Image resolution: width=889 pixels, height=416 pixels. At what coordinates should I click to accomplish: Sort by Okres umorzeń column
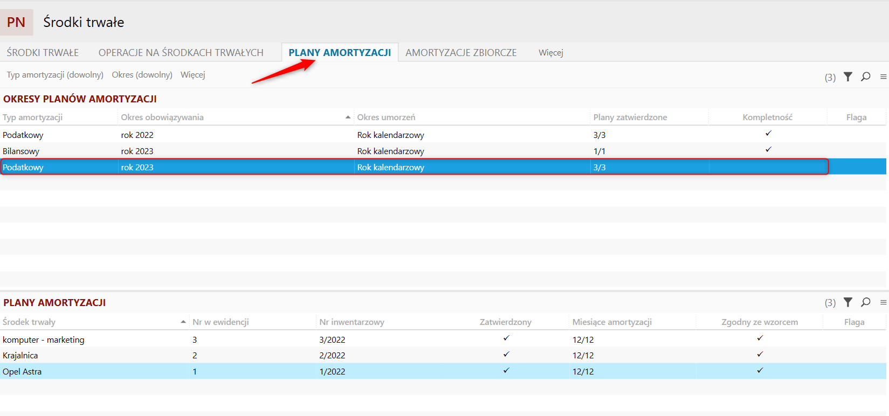(386, 117)
